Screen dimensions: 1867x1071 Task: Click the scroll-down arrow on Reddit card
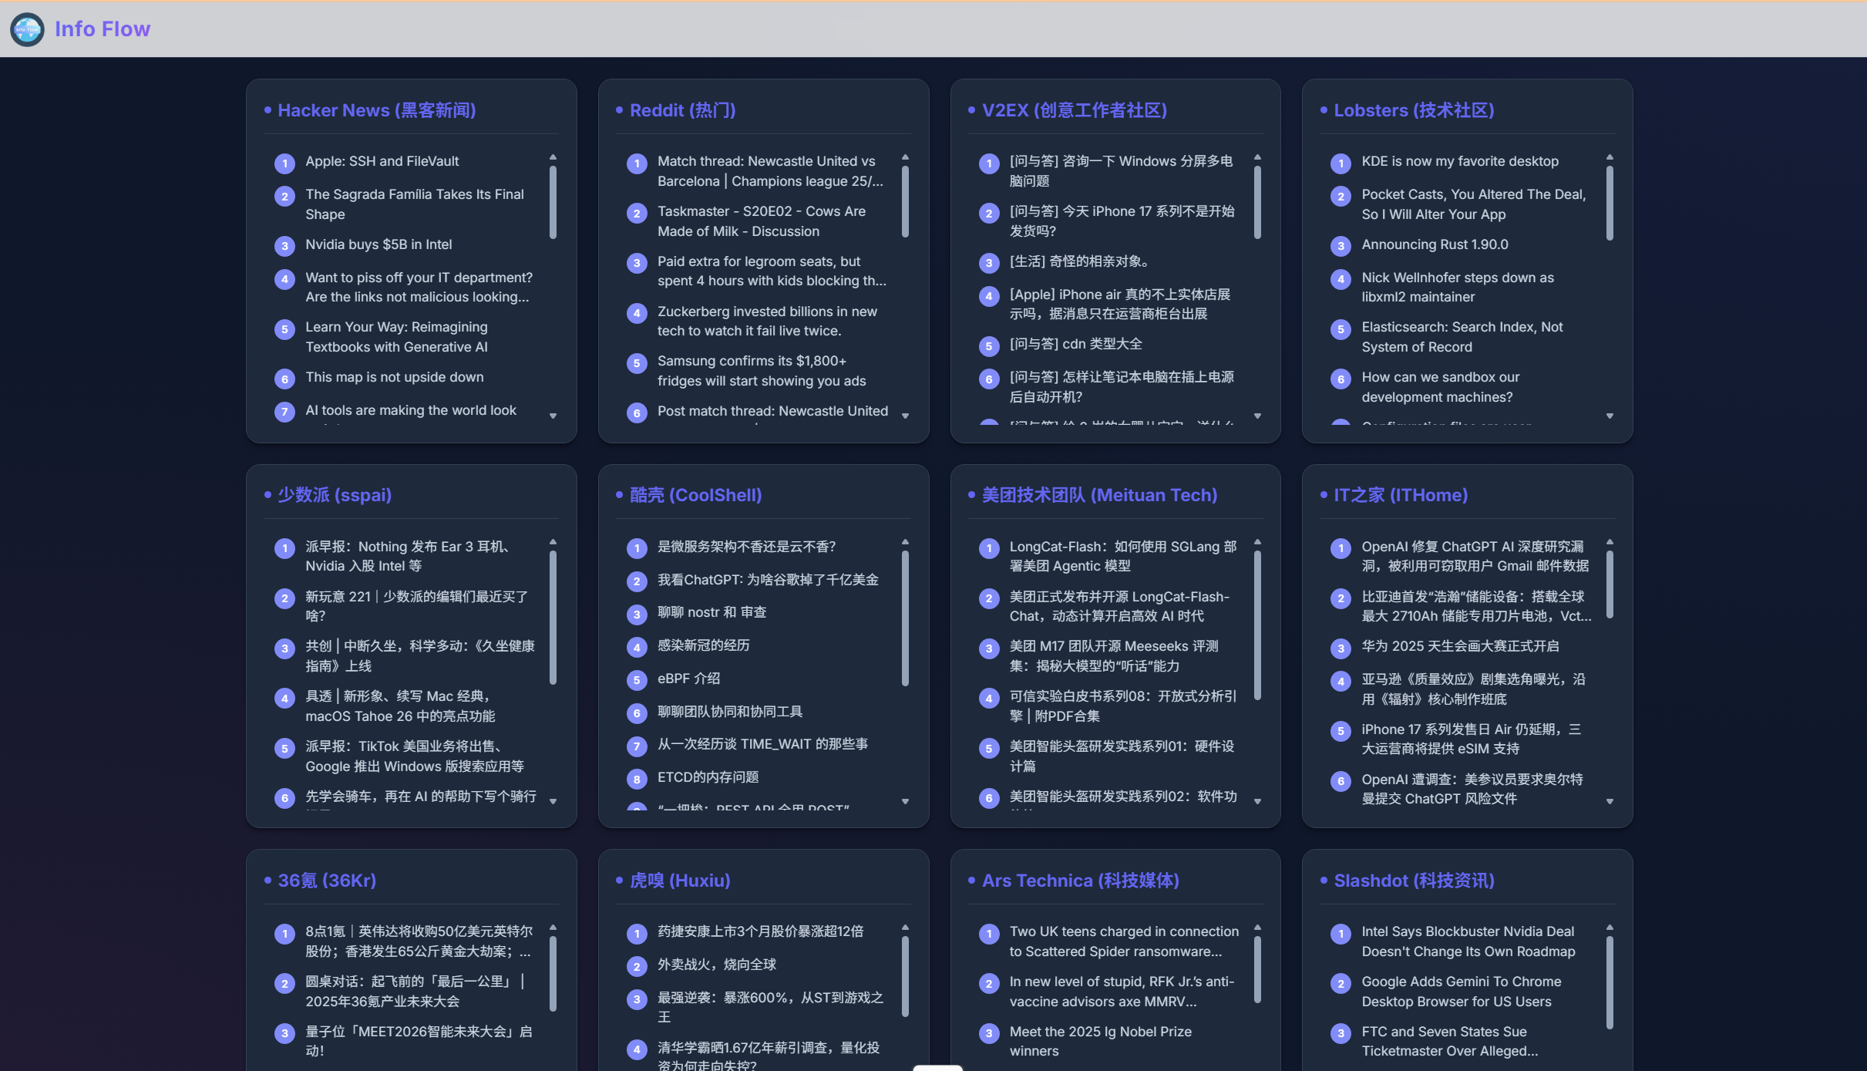click(907, 416)
